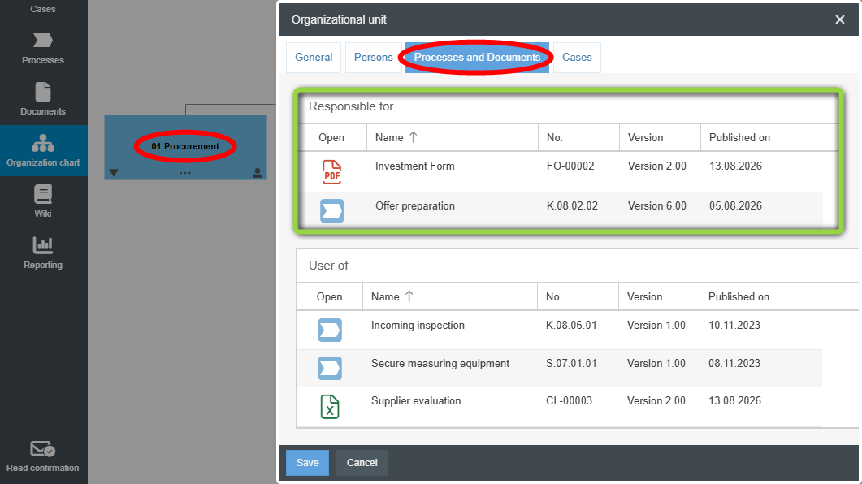
Task: Select the 01 Procurement unit box
Action: 185,147
